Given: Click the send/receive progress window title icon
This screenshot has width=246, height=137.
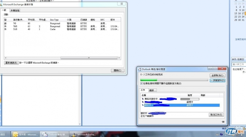Looking at the screenshot, I should click(x=140, y=69).
